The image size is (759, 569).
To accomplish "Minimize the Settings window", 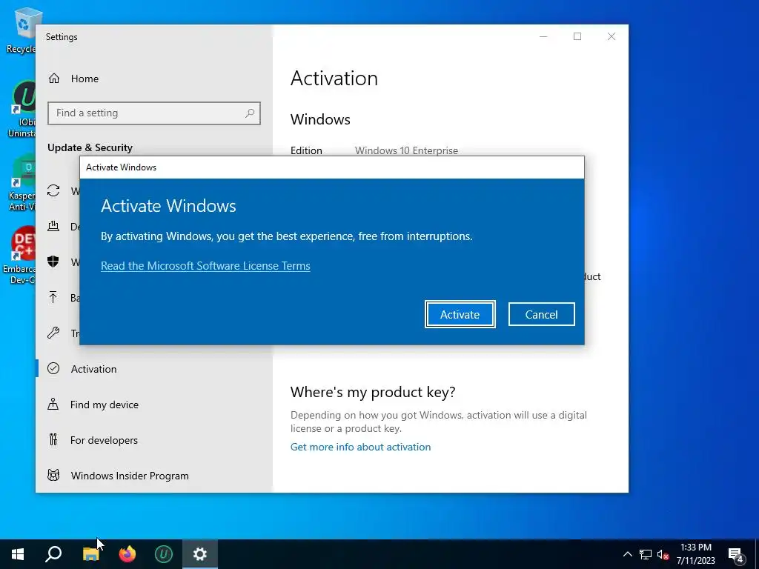I will click(543, 37).
